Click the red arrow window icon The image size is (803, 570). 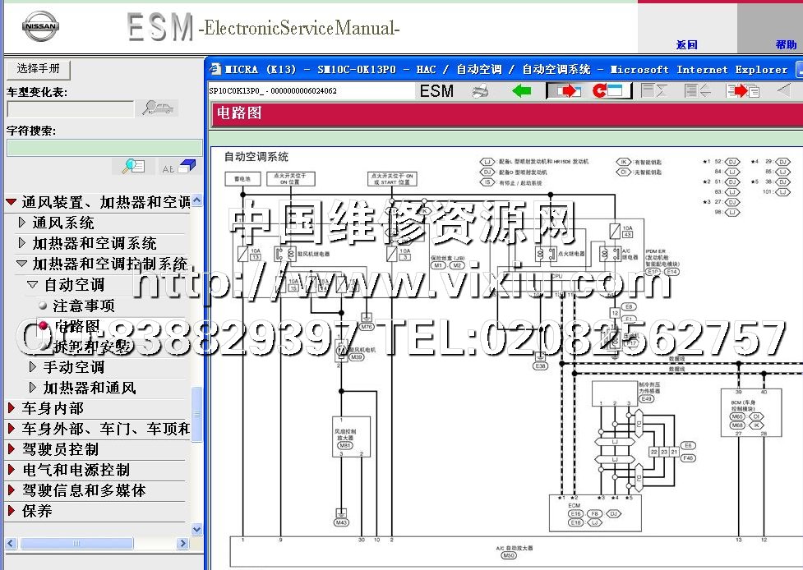(x=569, y=91)
